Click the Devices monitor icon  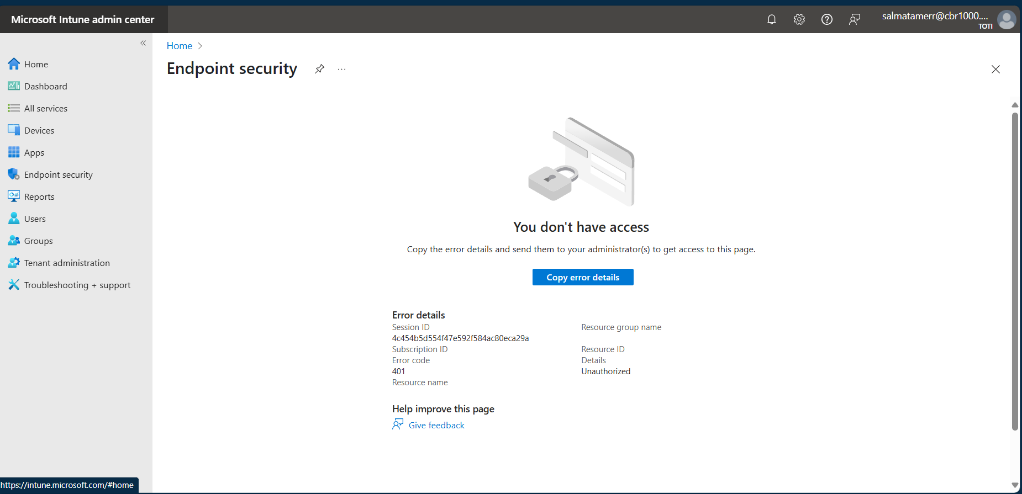click(14, 130)
